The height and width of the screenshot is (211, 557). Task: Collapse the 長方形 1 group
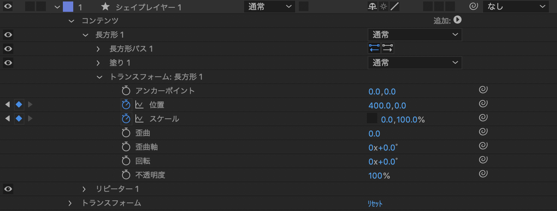tap(85, 35)
